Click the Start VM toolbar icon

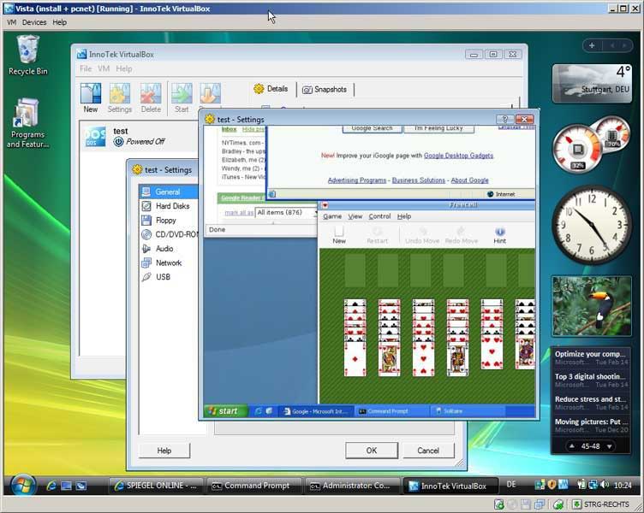click(x=182, y=97)
